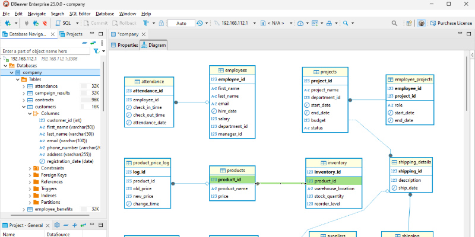Image resolution: width=475 pixels, height=237 pixels.
Task: Close the *company editor tab
Action: [144, 34]
